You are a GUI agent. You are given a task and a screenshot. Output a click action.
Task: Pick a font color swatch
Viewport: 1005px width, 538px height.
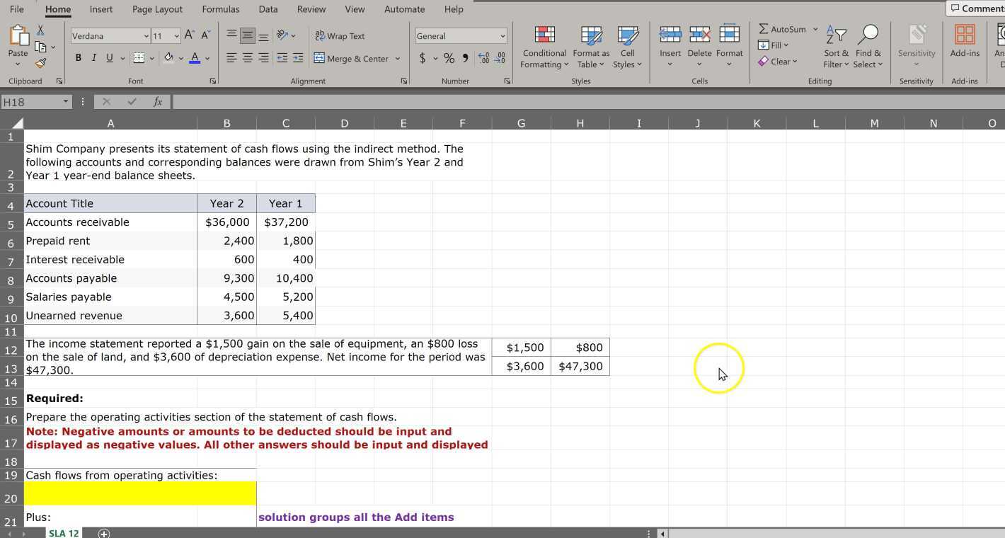(195, 59)
